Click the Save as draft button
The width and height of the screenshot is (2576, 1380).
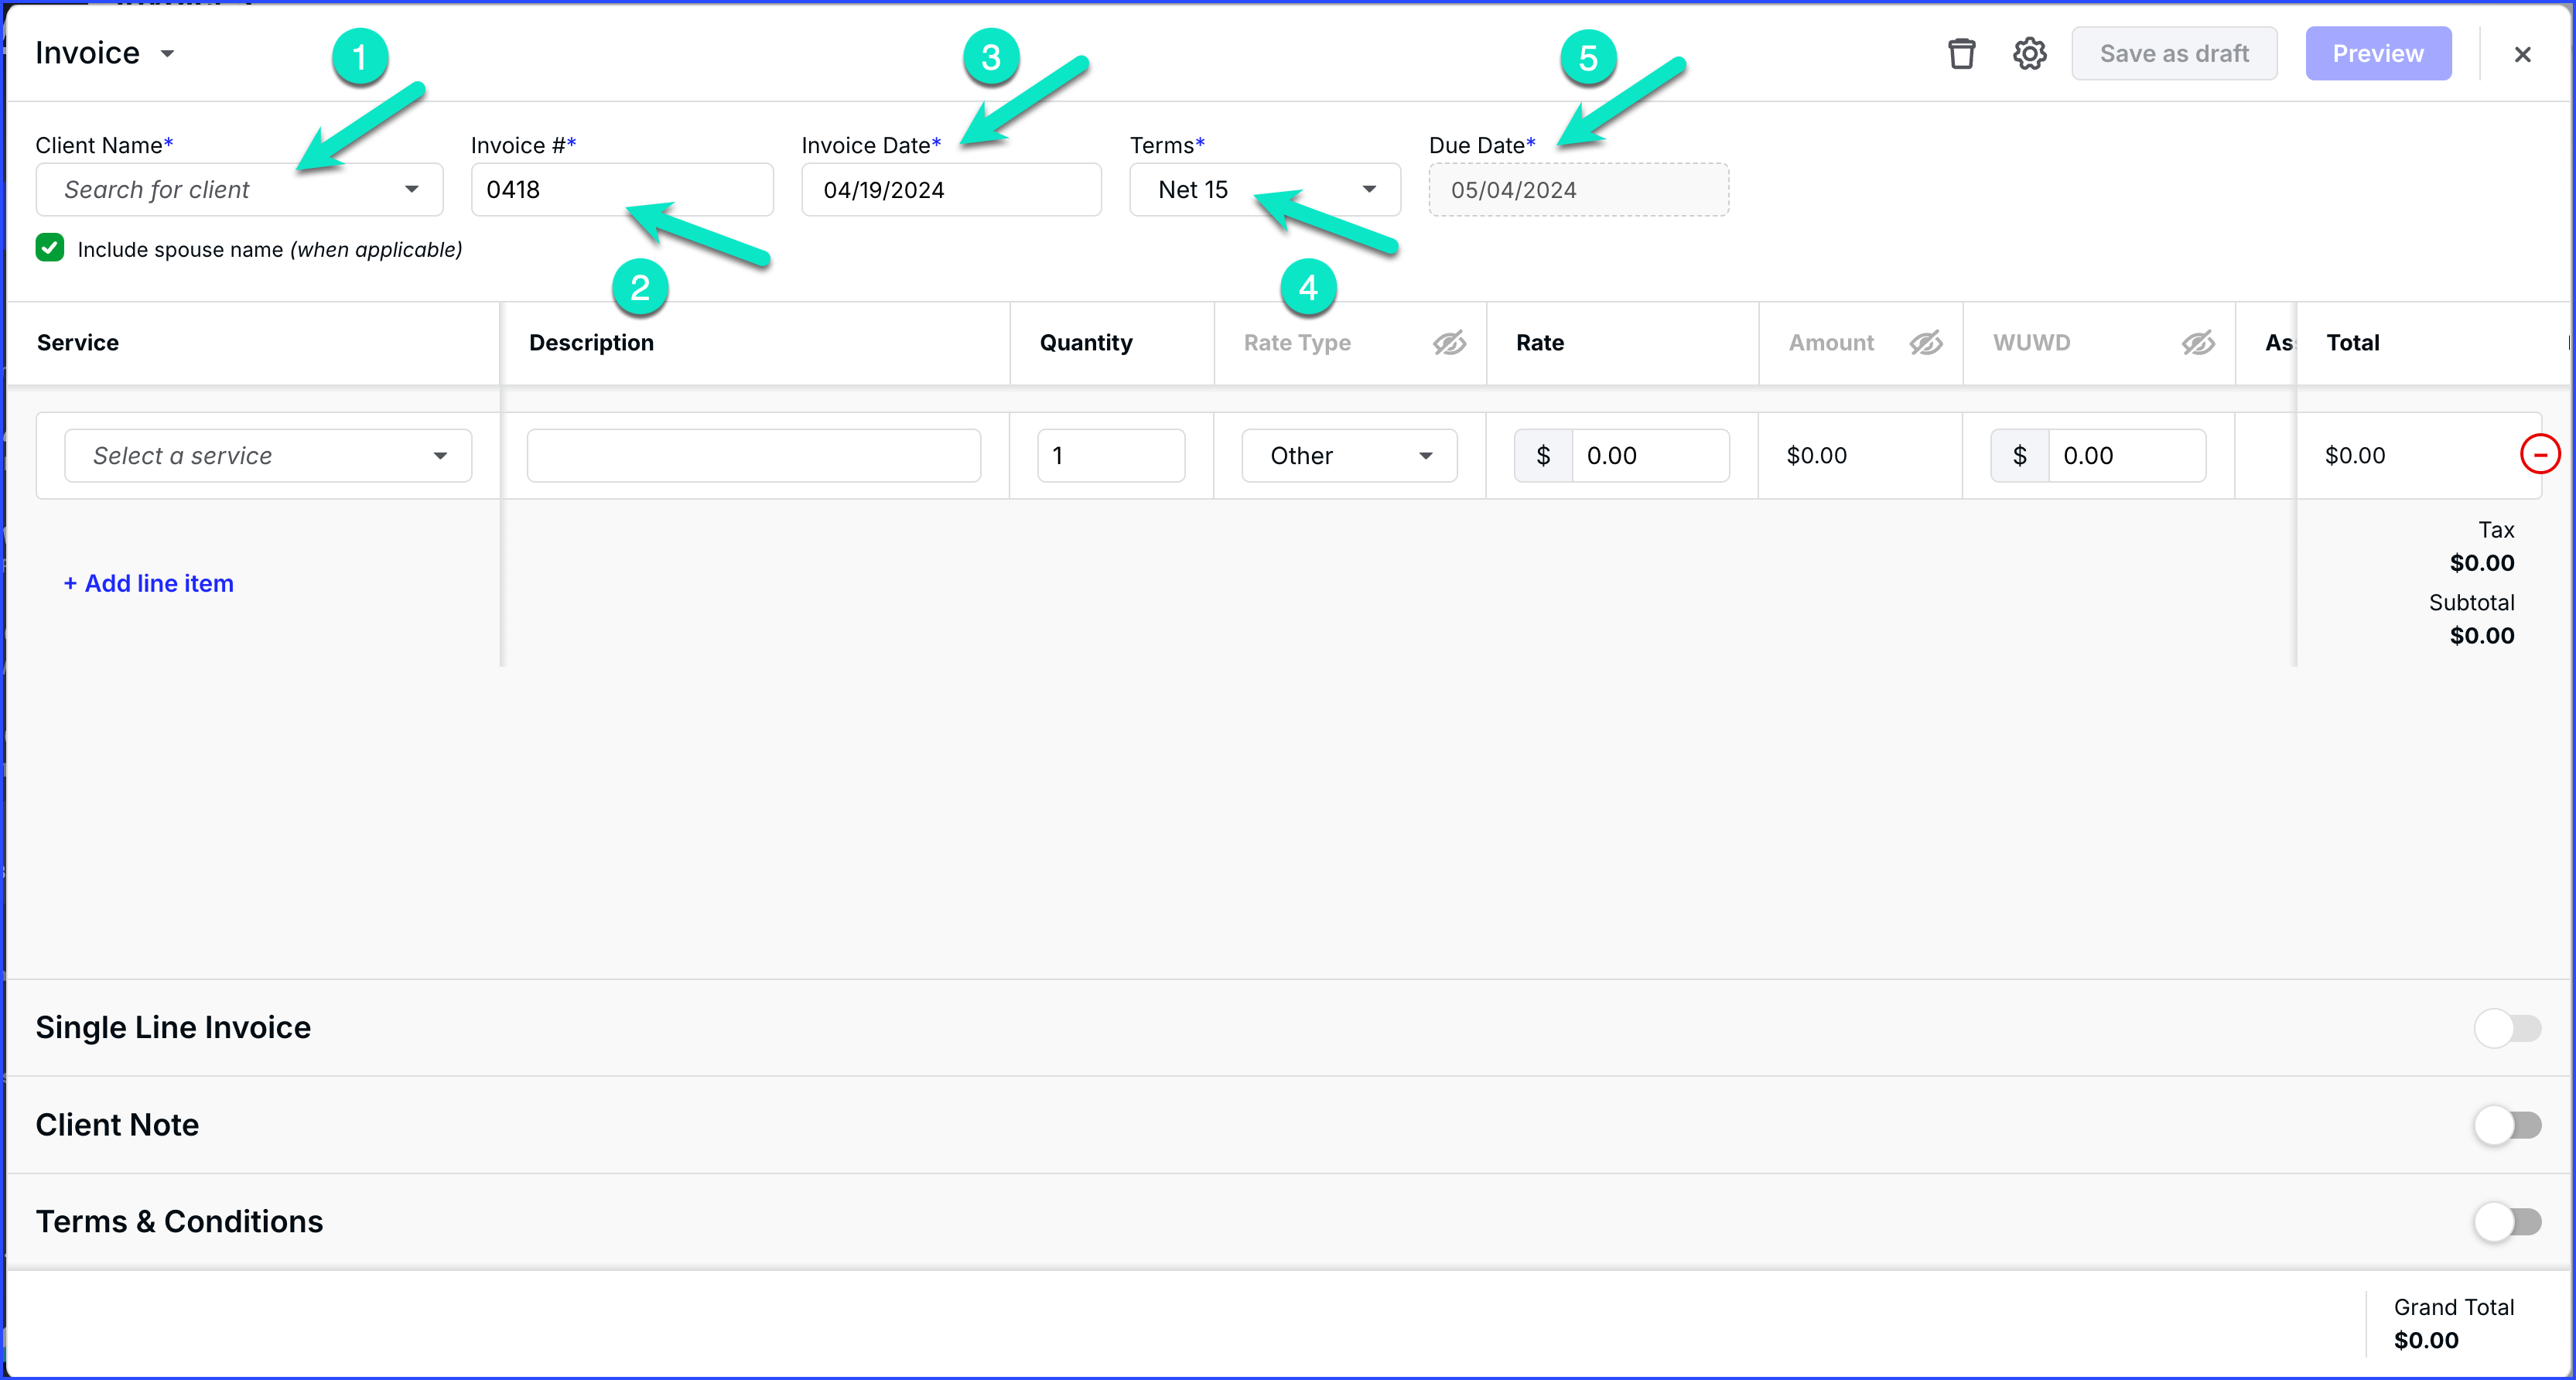click(2174, 54)
